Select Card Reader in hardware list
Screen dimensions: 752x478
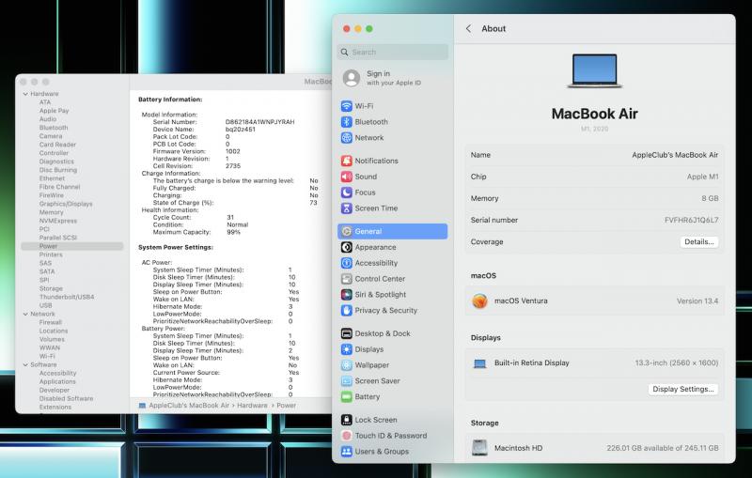[x=57, y=145]
